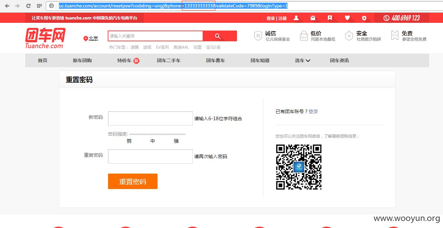The width and height of the screenshot is (443, 228).
Task: Go back using browser back arrow
Action: click(x=7, y=6)
